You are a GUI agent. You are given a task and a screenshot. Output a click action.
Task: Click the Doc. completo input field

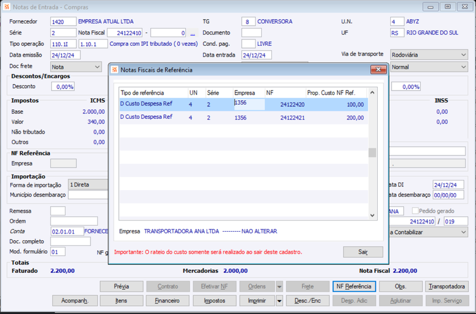click(70, 241)
